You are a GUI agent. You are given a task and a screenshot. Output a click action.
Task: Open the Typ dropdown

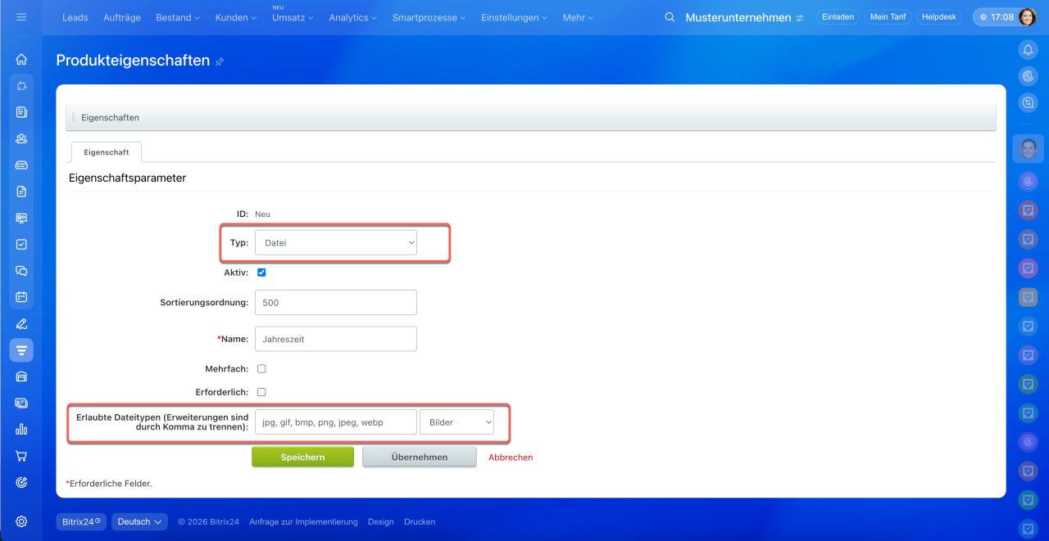click(x=336, y=243)
